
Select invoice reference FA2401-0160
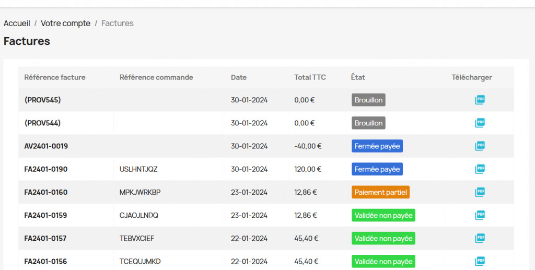click(46, 192)
